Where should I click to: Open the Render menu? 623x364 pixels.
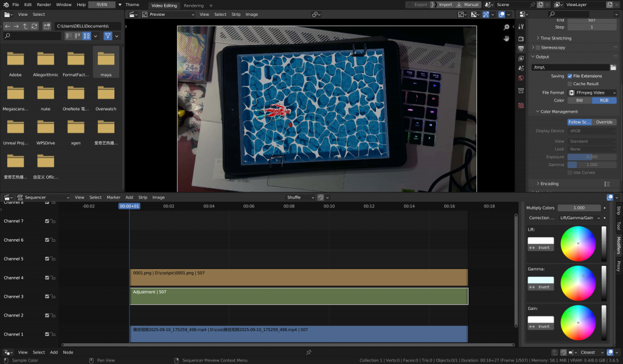pos(44,4)
